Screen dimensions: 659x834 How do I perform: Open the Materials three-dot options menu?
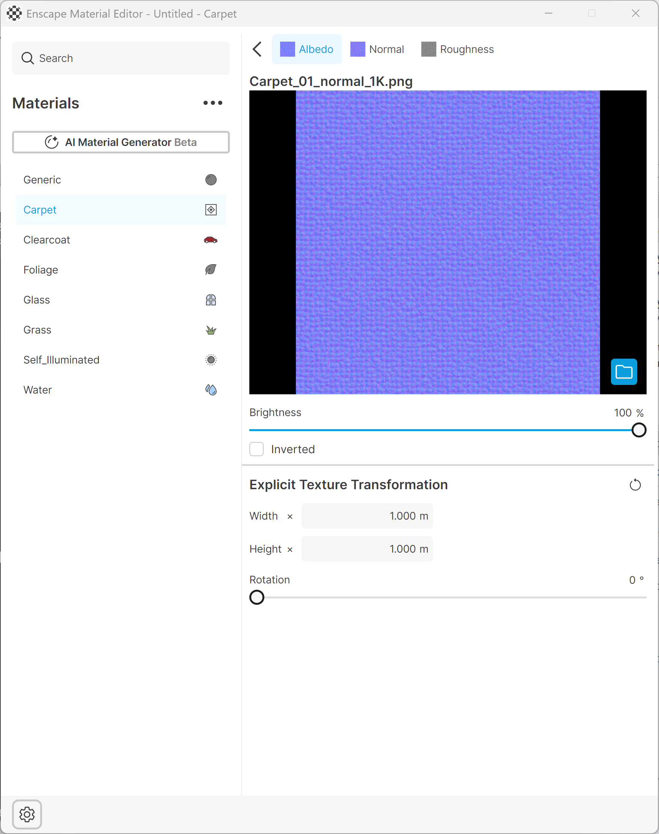point(213,103)
